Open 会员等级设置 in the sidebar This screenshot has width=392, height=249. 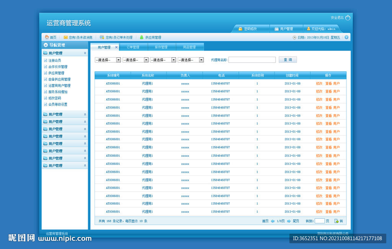click(x=58, y=104)
